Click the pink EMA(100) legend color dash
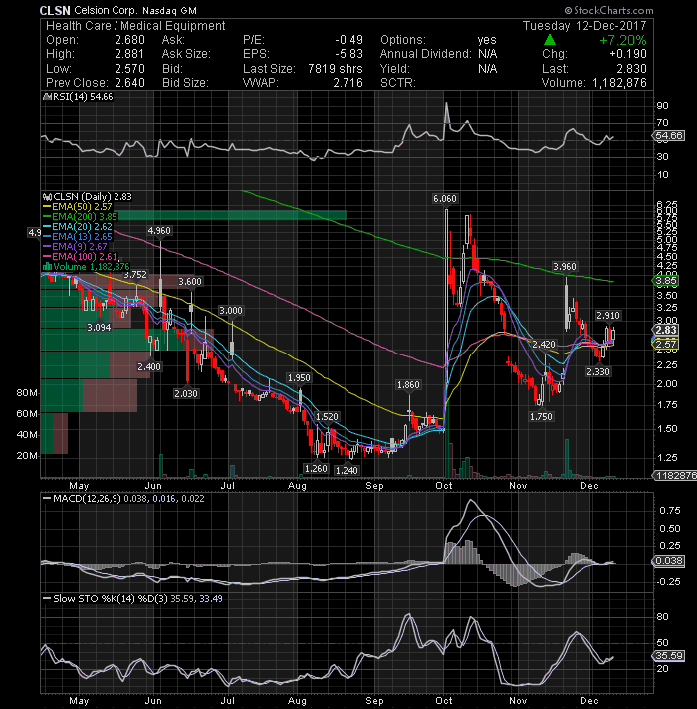 (47, 257)
